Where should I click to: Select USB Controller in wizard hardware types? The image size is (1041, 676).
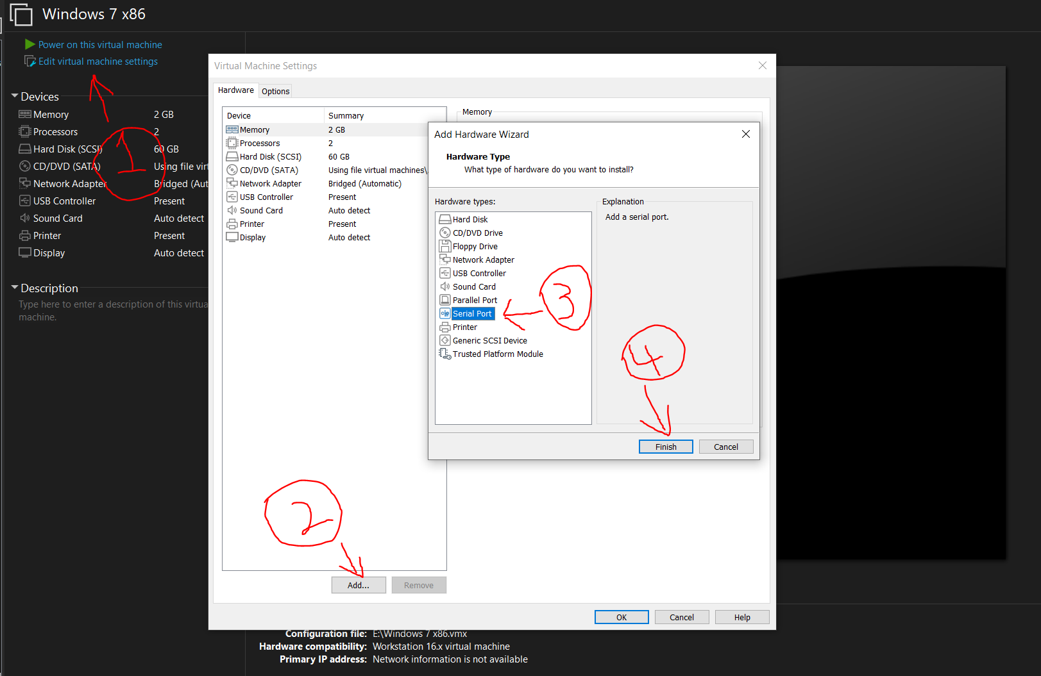click(x=479, y=273)
